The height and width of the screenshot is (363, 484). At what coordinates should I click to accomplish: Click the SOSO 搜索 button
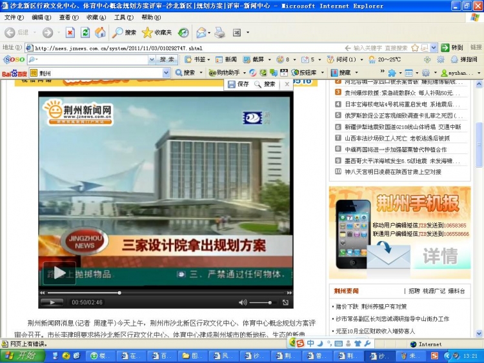166,59
